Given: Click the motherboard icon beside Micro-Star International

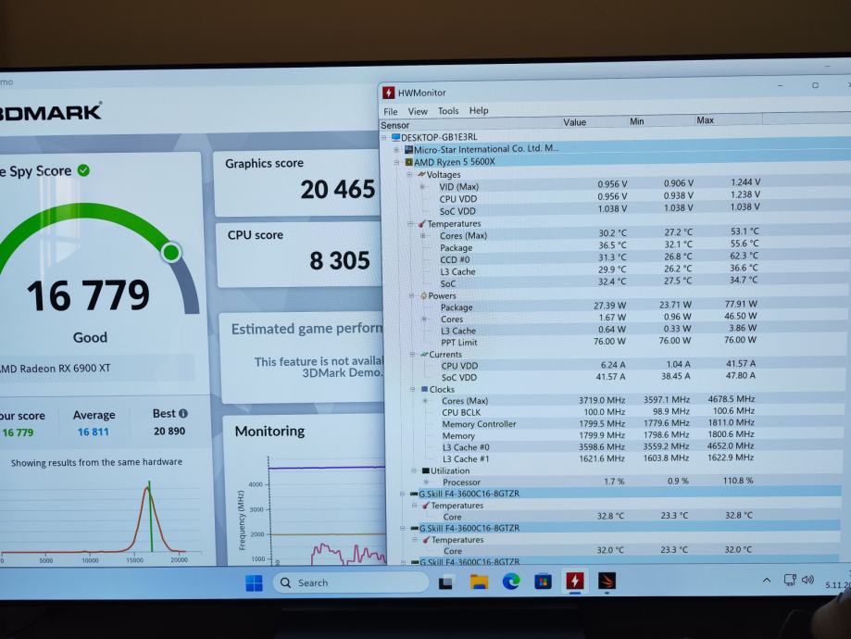Looking at the screenshot, I should click(408, 149).
